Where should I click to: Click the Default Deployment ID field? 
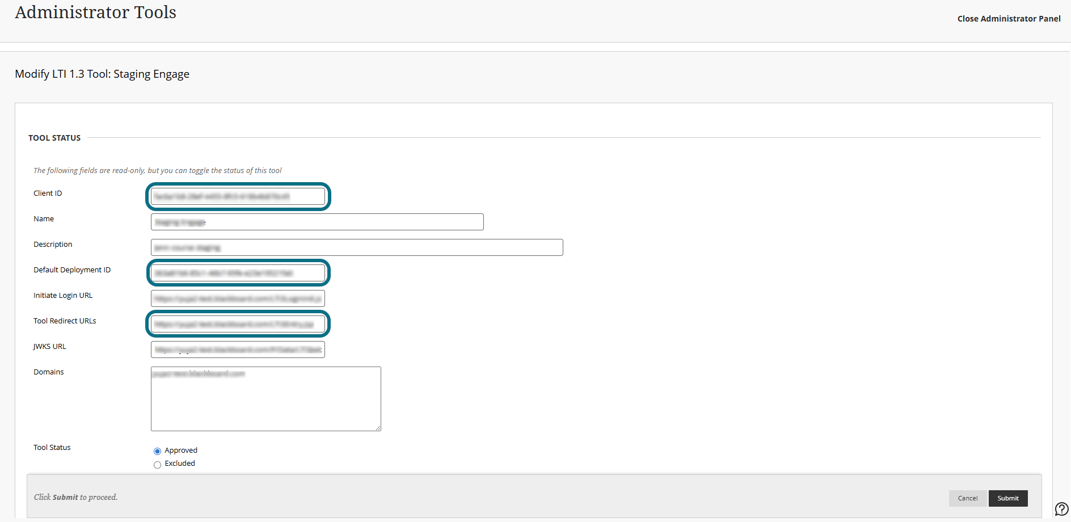(x=238, y=273)
